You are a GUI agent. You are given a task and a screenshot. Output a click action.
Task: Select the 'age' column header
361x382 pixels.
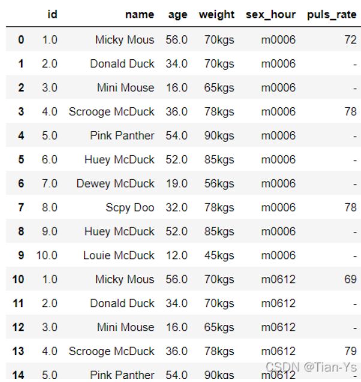(x=178, y=15)
